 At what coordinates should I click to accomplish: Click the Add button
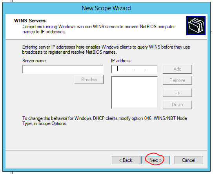(x=177, y=69)
